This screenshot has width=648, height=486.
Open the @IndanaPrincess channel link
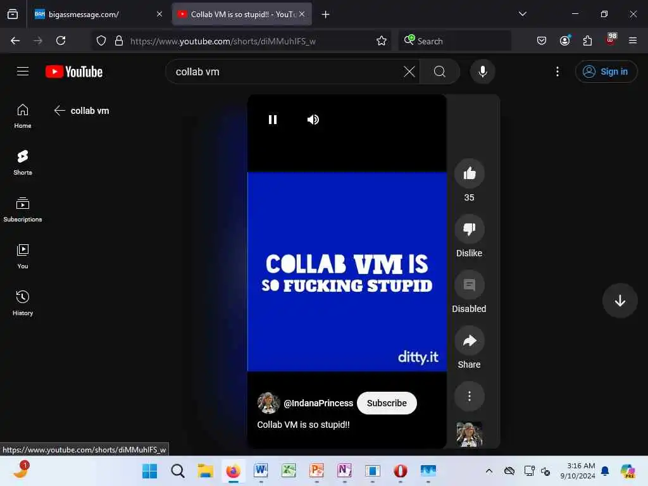click(318, 403)
